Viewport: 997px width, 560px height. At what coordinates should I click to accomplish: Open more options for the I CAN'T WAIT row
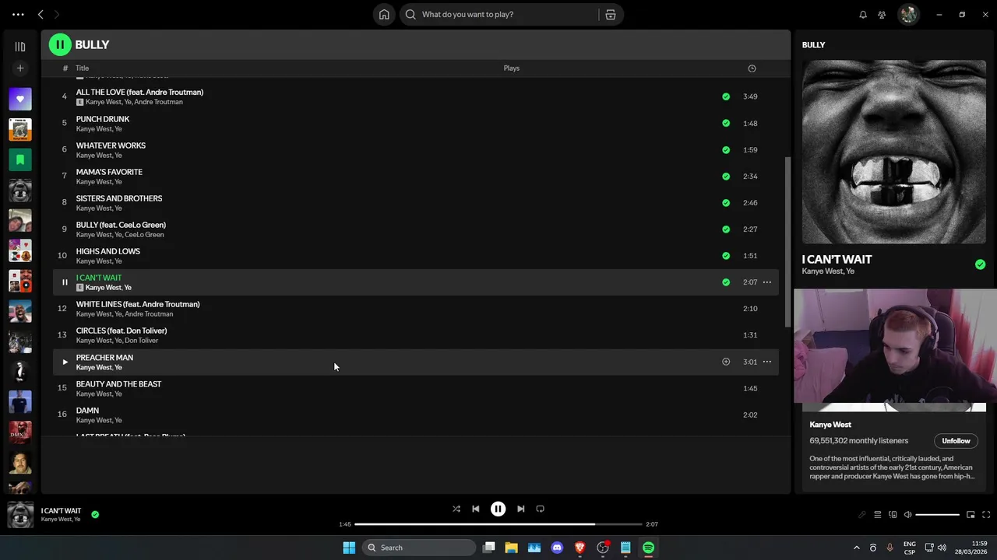(767, 282)
